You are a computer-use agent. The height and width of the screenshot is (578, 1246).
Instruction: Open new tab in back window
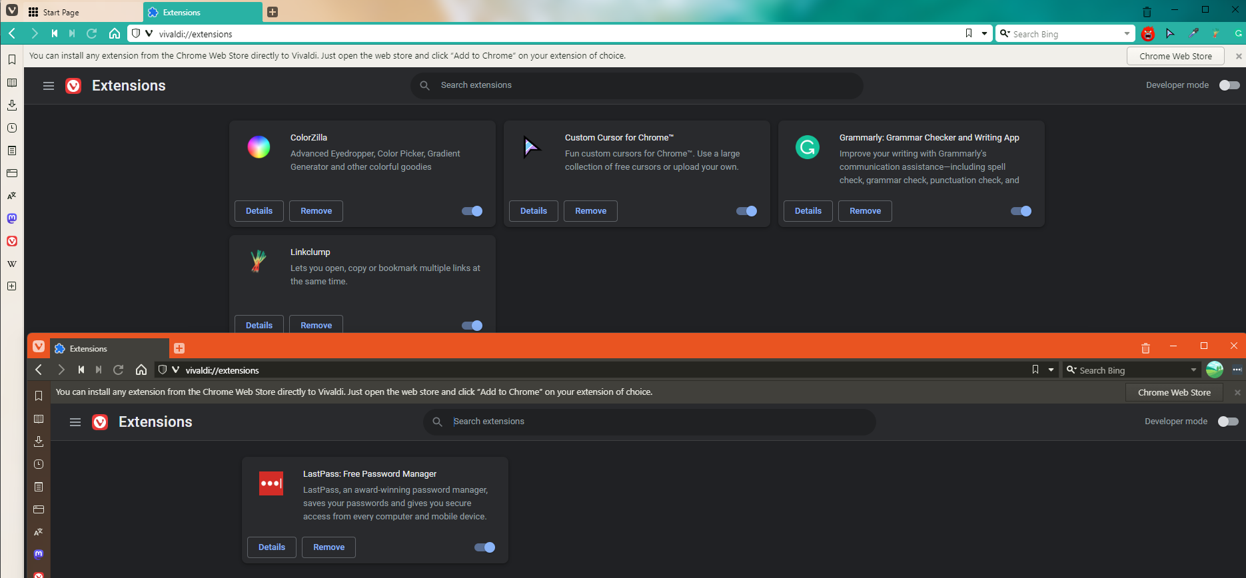pyautogui.click(x=273, y=12)
